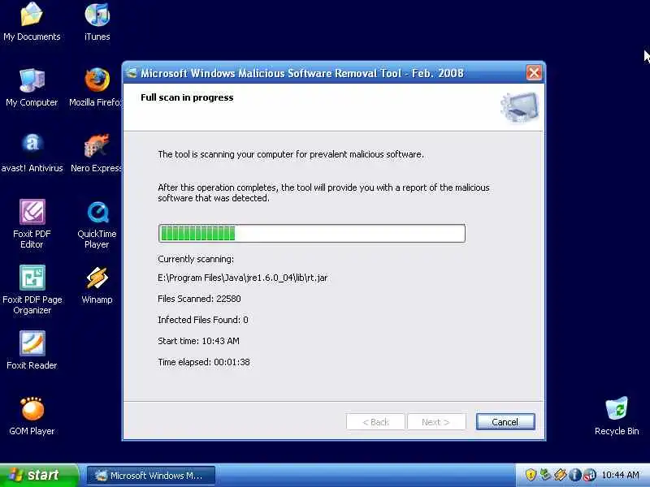Click the network connection tray icon
This screenshot has height=487, width=650.
[x=544, y=475]
